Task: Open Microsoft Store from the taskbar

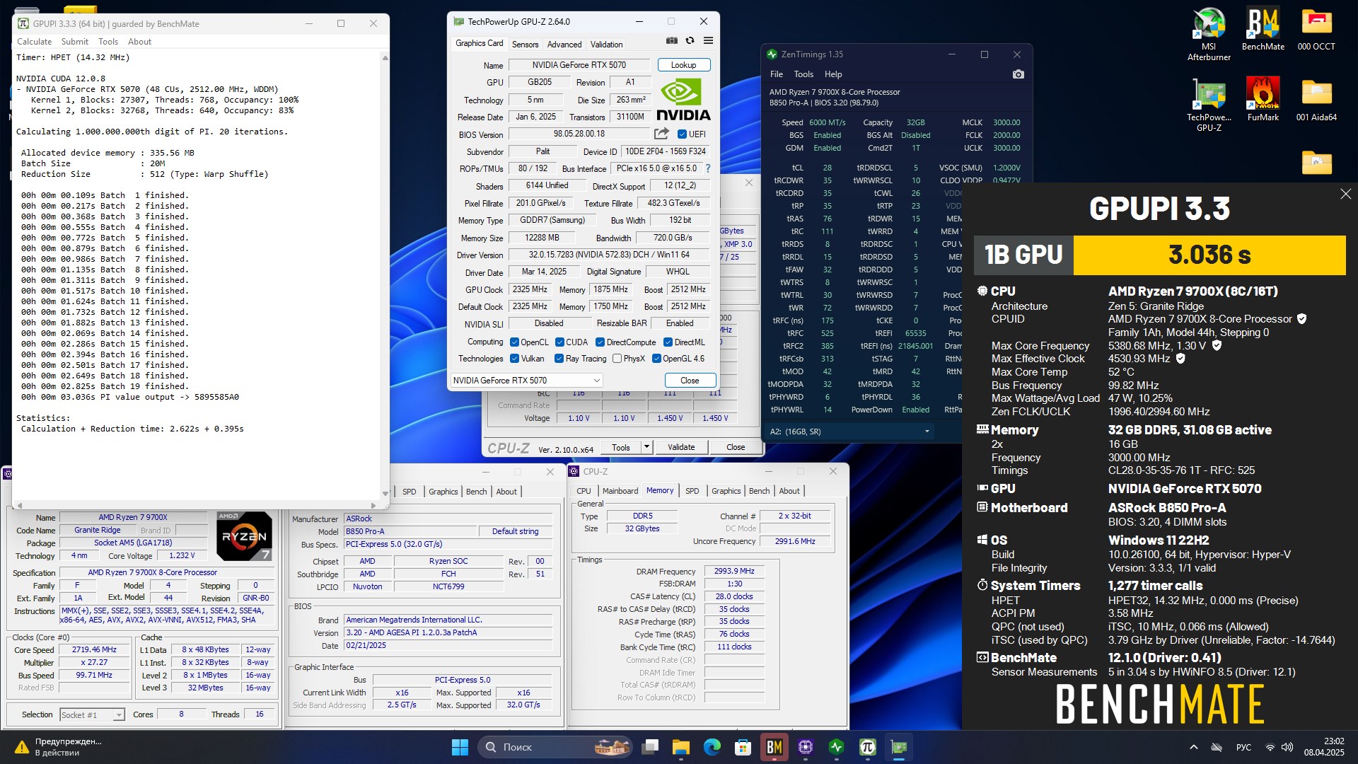Action: tap(743, 747)
